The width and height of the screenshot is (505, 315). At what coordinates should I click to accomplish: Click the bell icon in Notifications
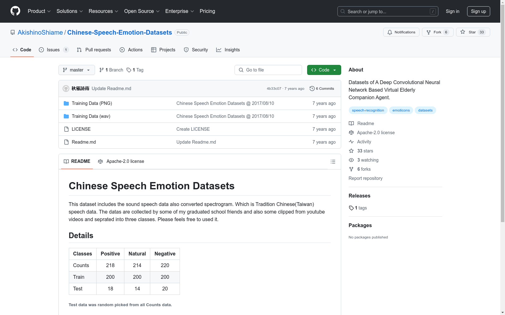tap(390, 32)
